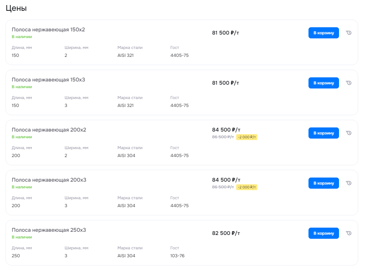Add Полоса нержавеющая 150х3 to cart
369x271 pixels.
click(x=324, y=83)
